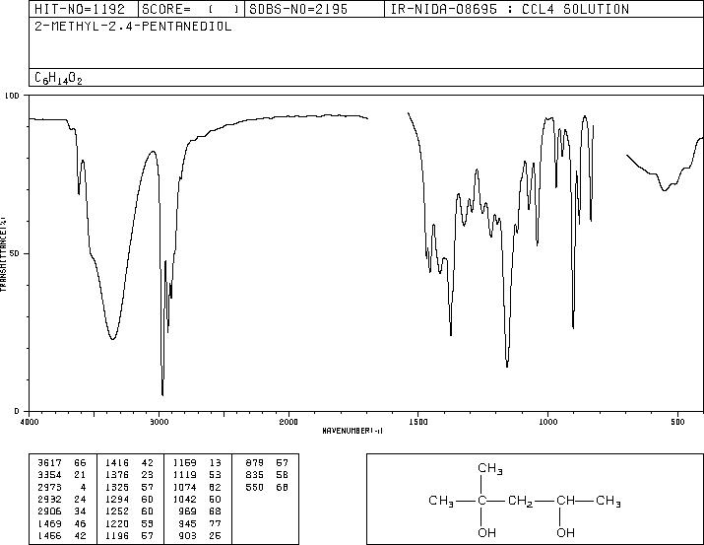This screenshot has height=545, width=704.
Task: Select the 4000 wavenumber axis label
Action: [30, 422]
